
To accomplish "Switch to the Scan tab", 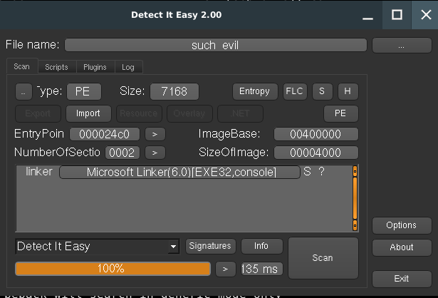I will click(x=22, y=66).
